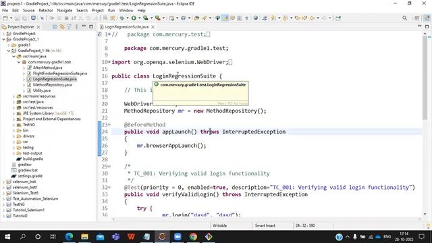The width and height of the screenshot is (432, 243).
Task: Expand the gradle1 folder node
Action: 9,45
